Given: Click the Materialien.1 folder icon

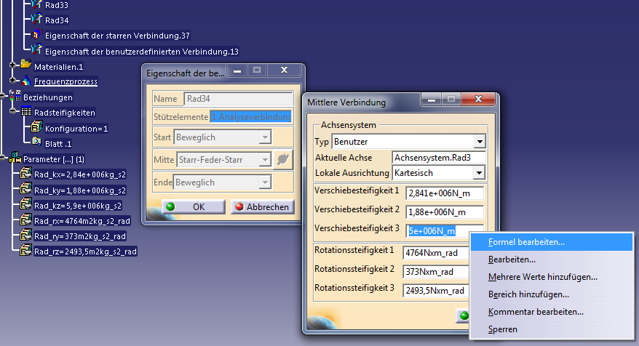Looking at the screenshot, I should tap(25, 65).
